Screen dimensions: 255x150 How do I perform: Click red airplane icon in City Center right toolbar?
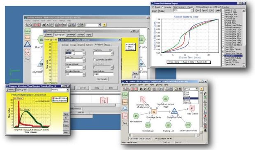205,116
